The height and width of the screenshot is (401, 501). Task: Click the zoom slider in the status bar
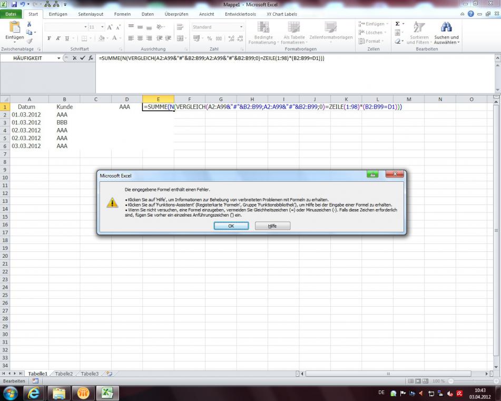point(473,381)
